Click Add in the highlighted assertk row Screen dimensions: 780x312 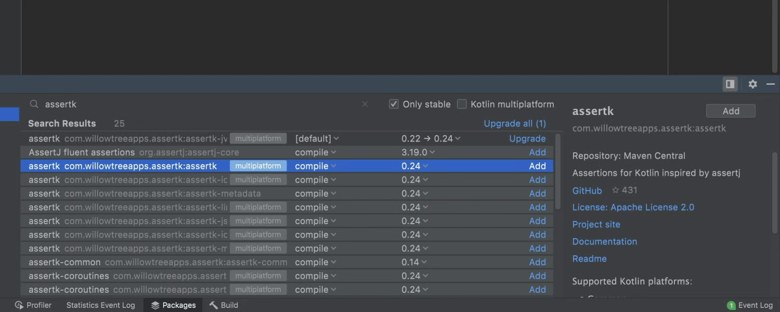coord(538,166)
